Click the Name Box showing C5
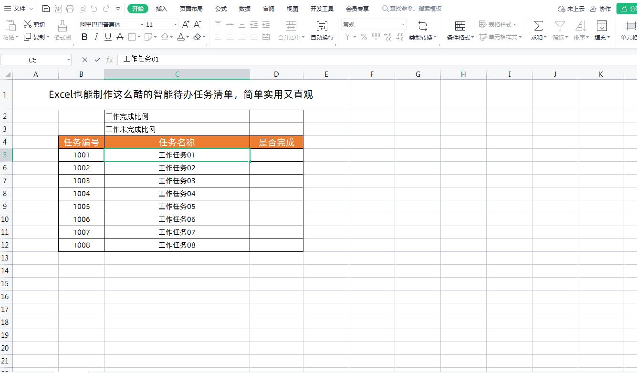 [33, 59]
